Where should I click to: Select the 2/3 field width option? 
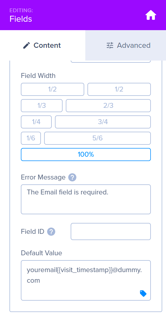108,105
